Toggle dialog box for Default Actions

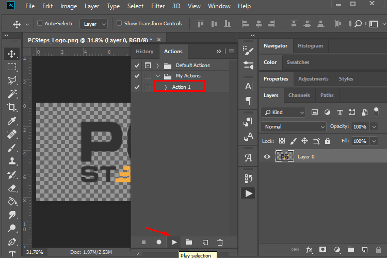148,65
